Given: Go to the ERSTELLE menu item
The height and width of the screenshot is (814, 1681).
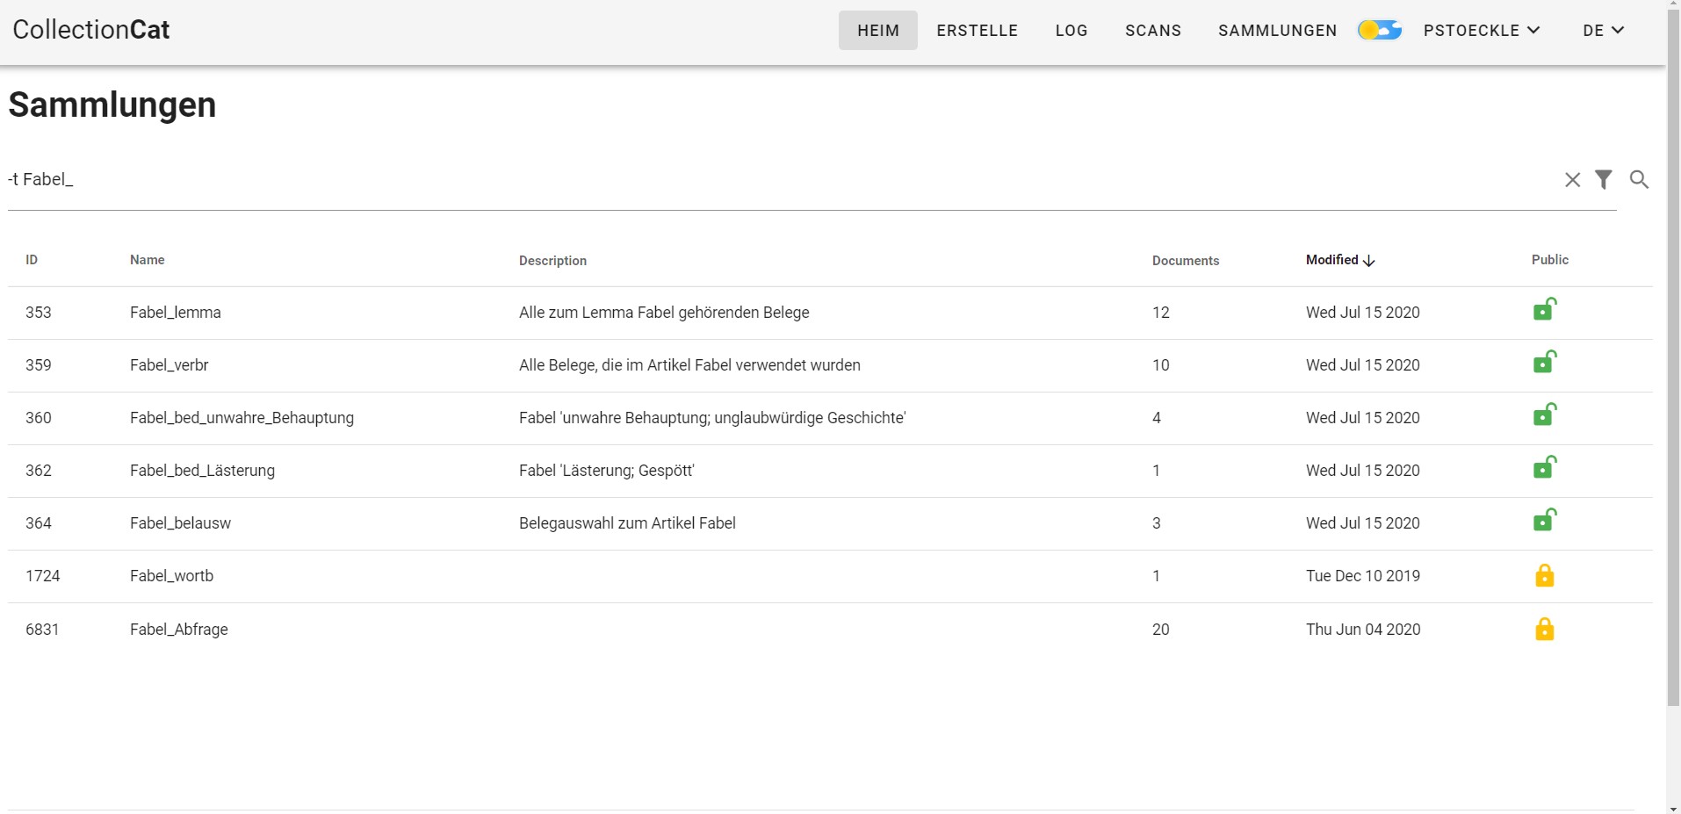Looking at the screenshot, I should [x=977, y=31].
